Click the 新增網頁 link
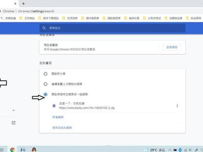 pos(58,117)
